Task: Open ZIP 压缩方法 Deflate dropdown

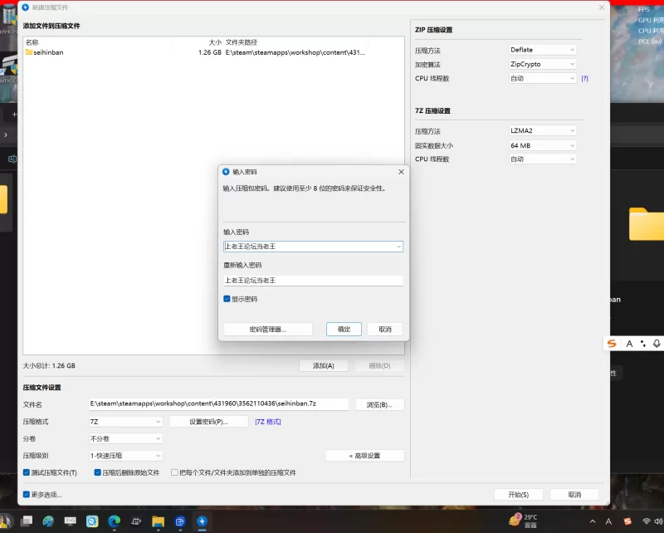Action: point(543,50)
